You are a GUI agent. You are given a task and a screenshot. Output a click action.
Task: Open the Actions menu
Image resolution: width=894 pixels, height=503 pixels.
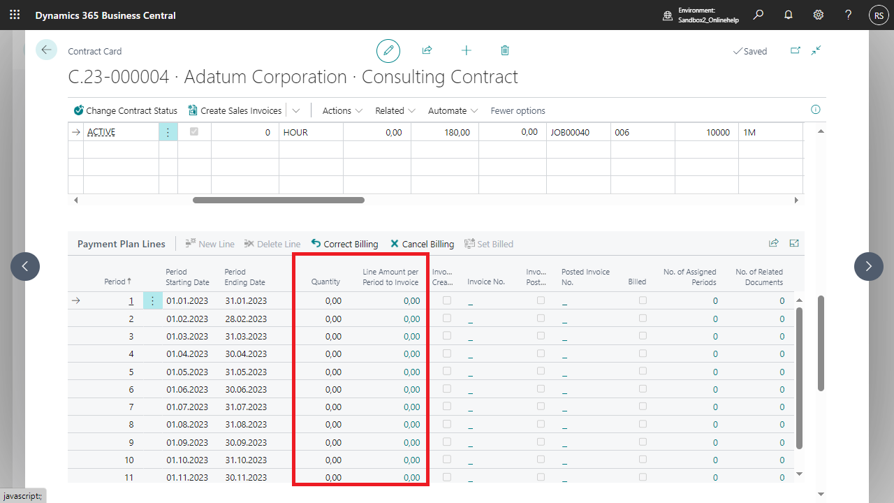click(x=342, y=110)
